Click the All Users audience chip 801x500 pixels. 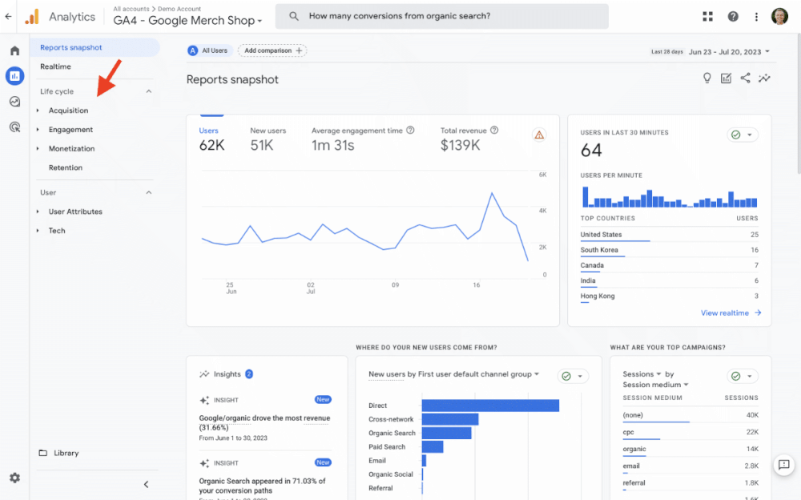point(208,50)
